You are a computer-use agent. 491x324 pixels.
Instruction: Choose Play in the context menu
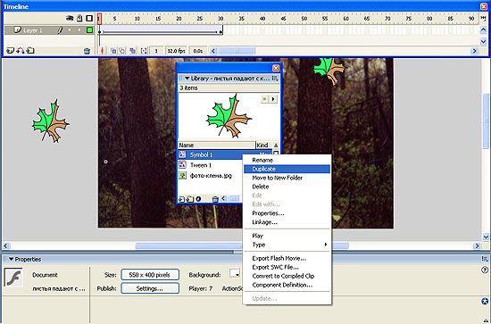click(287, 236)
